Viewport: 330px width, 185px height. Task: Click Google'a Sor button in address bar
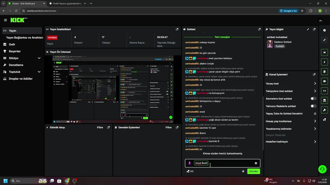[x=288, y=11]
